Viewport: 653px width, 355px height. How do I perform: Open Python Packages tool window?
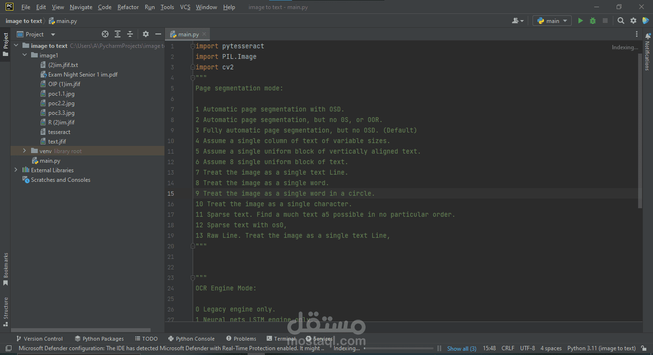coord(99,338)
